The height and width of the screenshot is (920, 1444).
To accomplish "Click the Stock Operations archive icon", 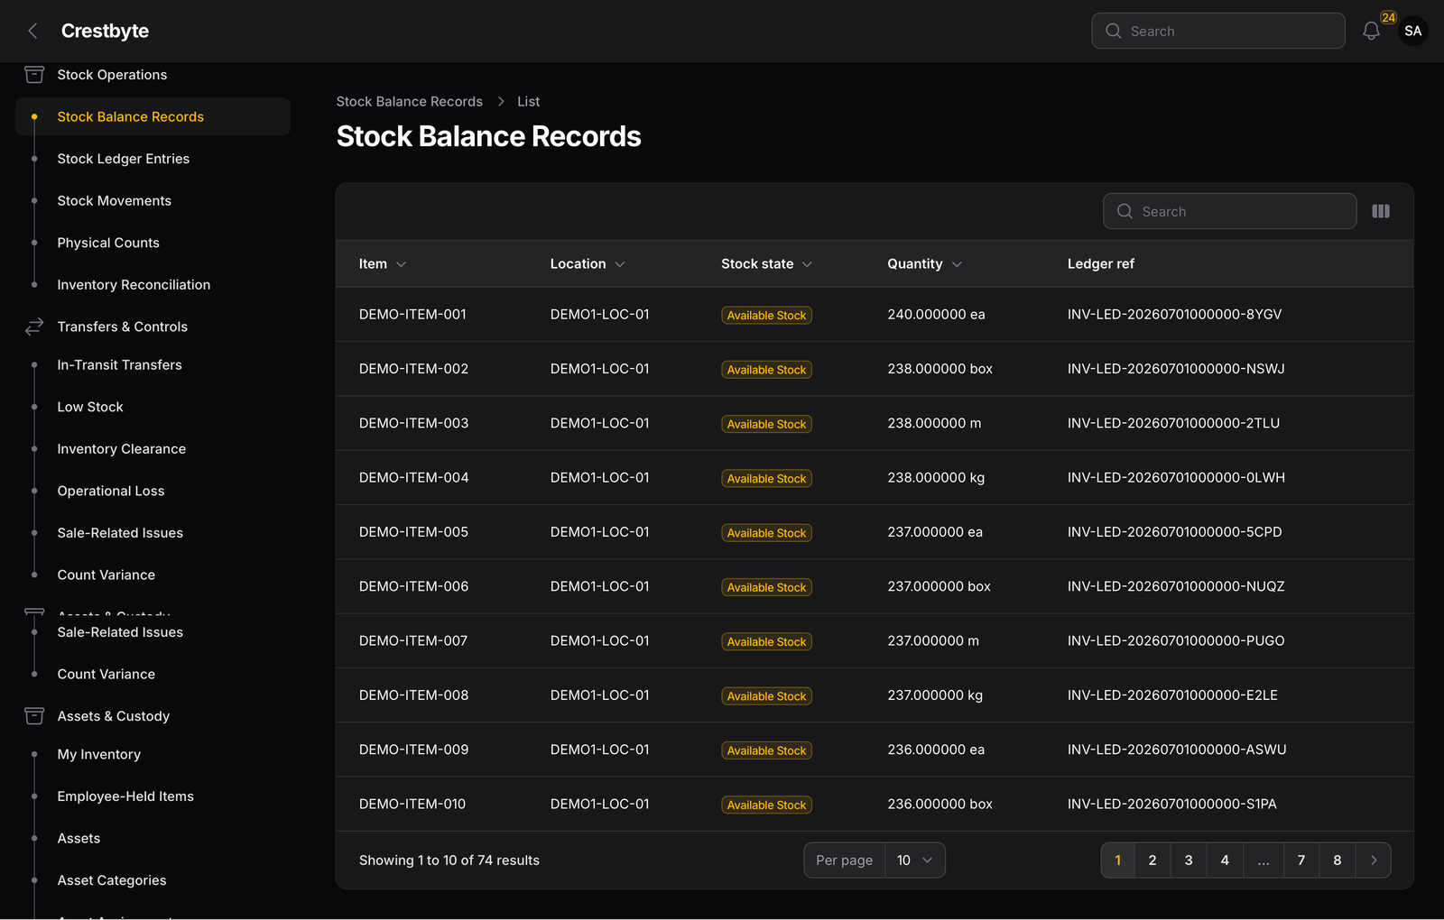I will 34,75.
